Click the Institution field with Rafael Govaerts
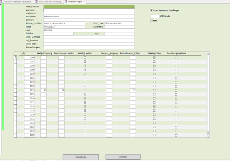Viewport: 230px width, 161px height. (89, 17)
